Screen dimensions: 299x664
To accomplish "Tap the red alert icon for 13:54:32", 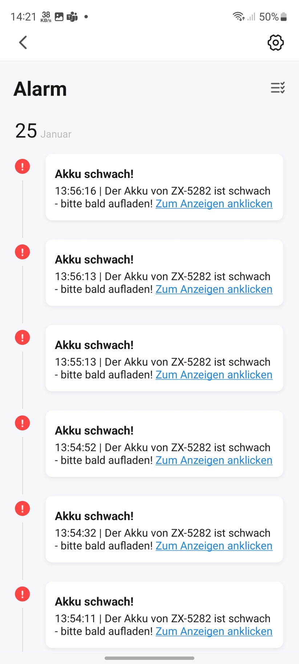I will [23, 509].
